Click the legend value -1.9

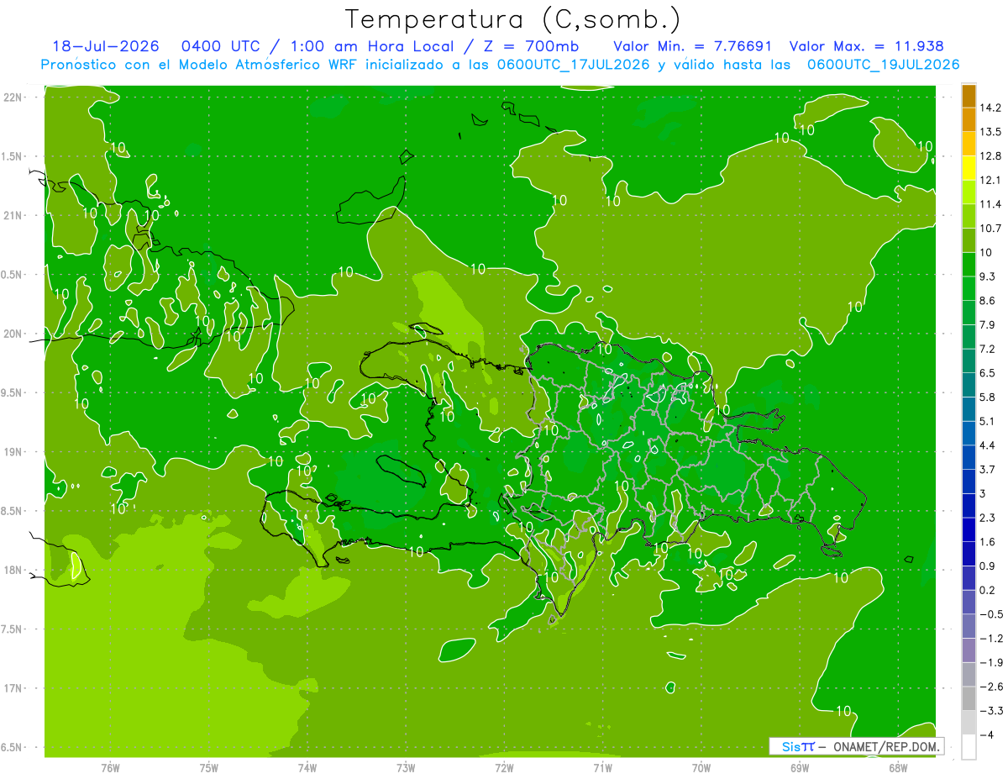990,663
